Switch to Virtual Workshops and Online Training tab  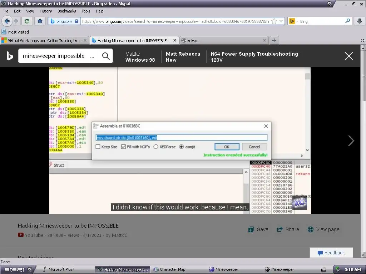pyautogui.click(x=44, y=41)
